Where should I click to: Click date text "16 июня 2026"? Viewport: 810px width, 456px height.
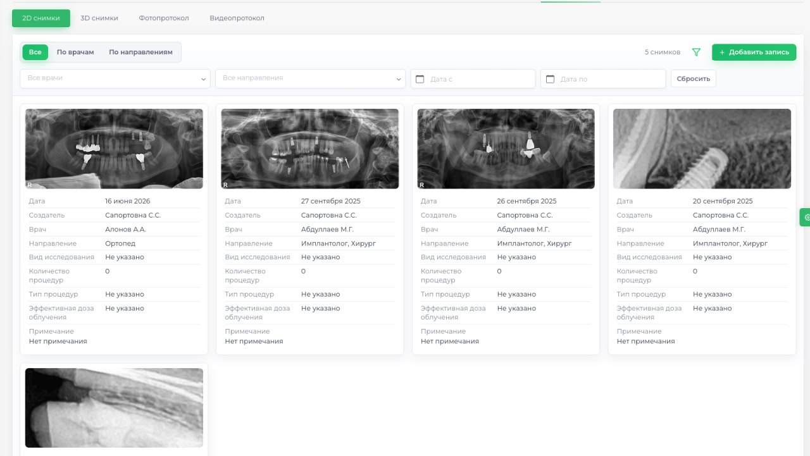point(128,201)
